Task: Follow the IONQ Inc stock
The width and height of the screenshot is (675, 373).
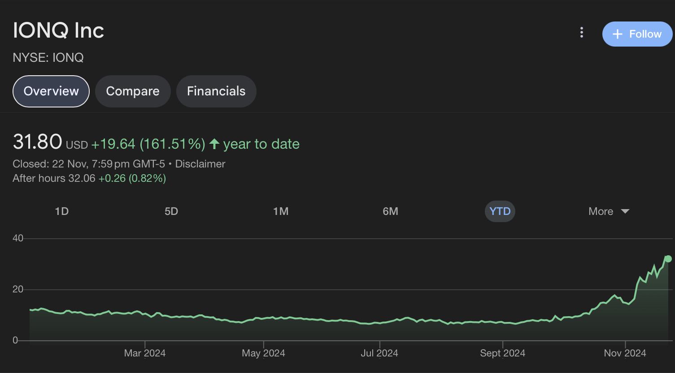Action: [x=637, y=34]
